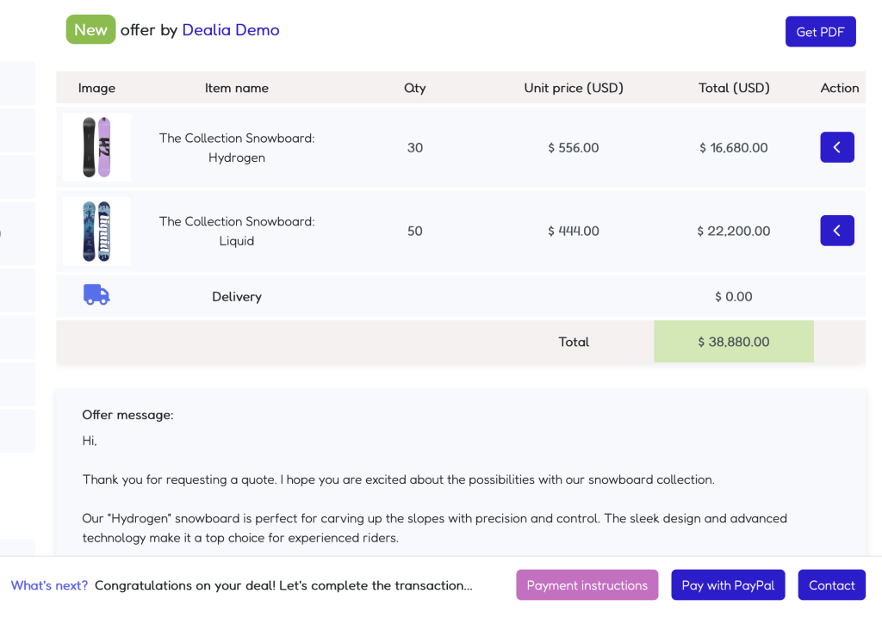Open Payment instructions
The height and width of the screenshot is (618, 882).
[587, 584]
